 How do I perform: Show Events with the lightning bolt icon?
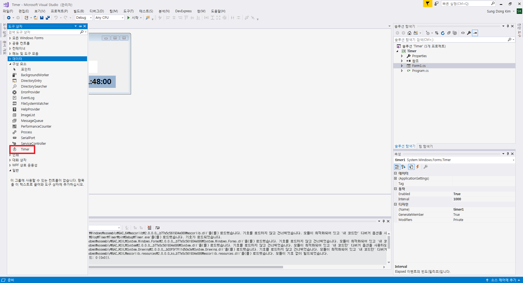pyautogui.click(x=418, y=167)
